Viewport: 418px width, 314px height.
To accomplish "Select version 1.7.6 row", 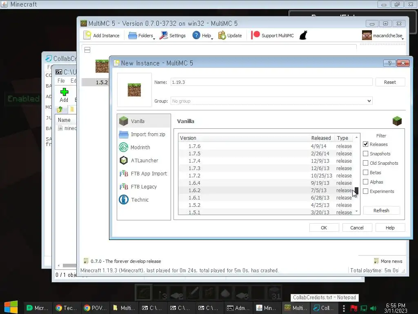I will [x=266, y=146].
